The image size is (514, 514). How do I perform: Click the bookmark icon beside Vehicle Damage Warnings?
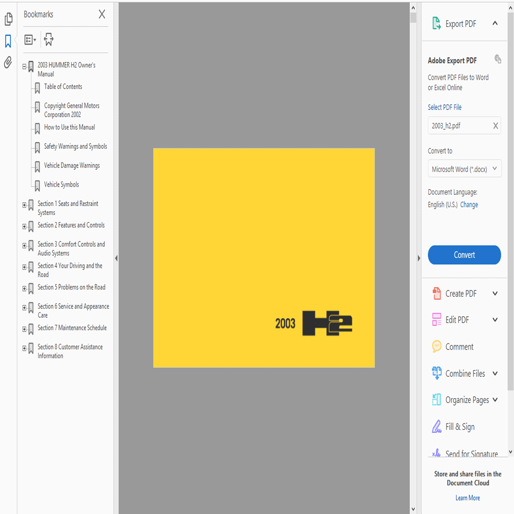pyautogui.click(x=38, y=167)
